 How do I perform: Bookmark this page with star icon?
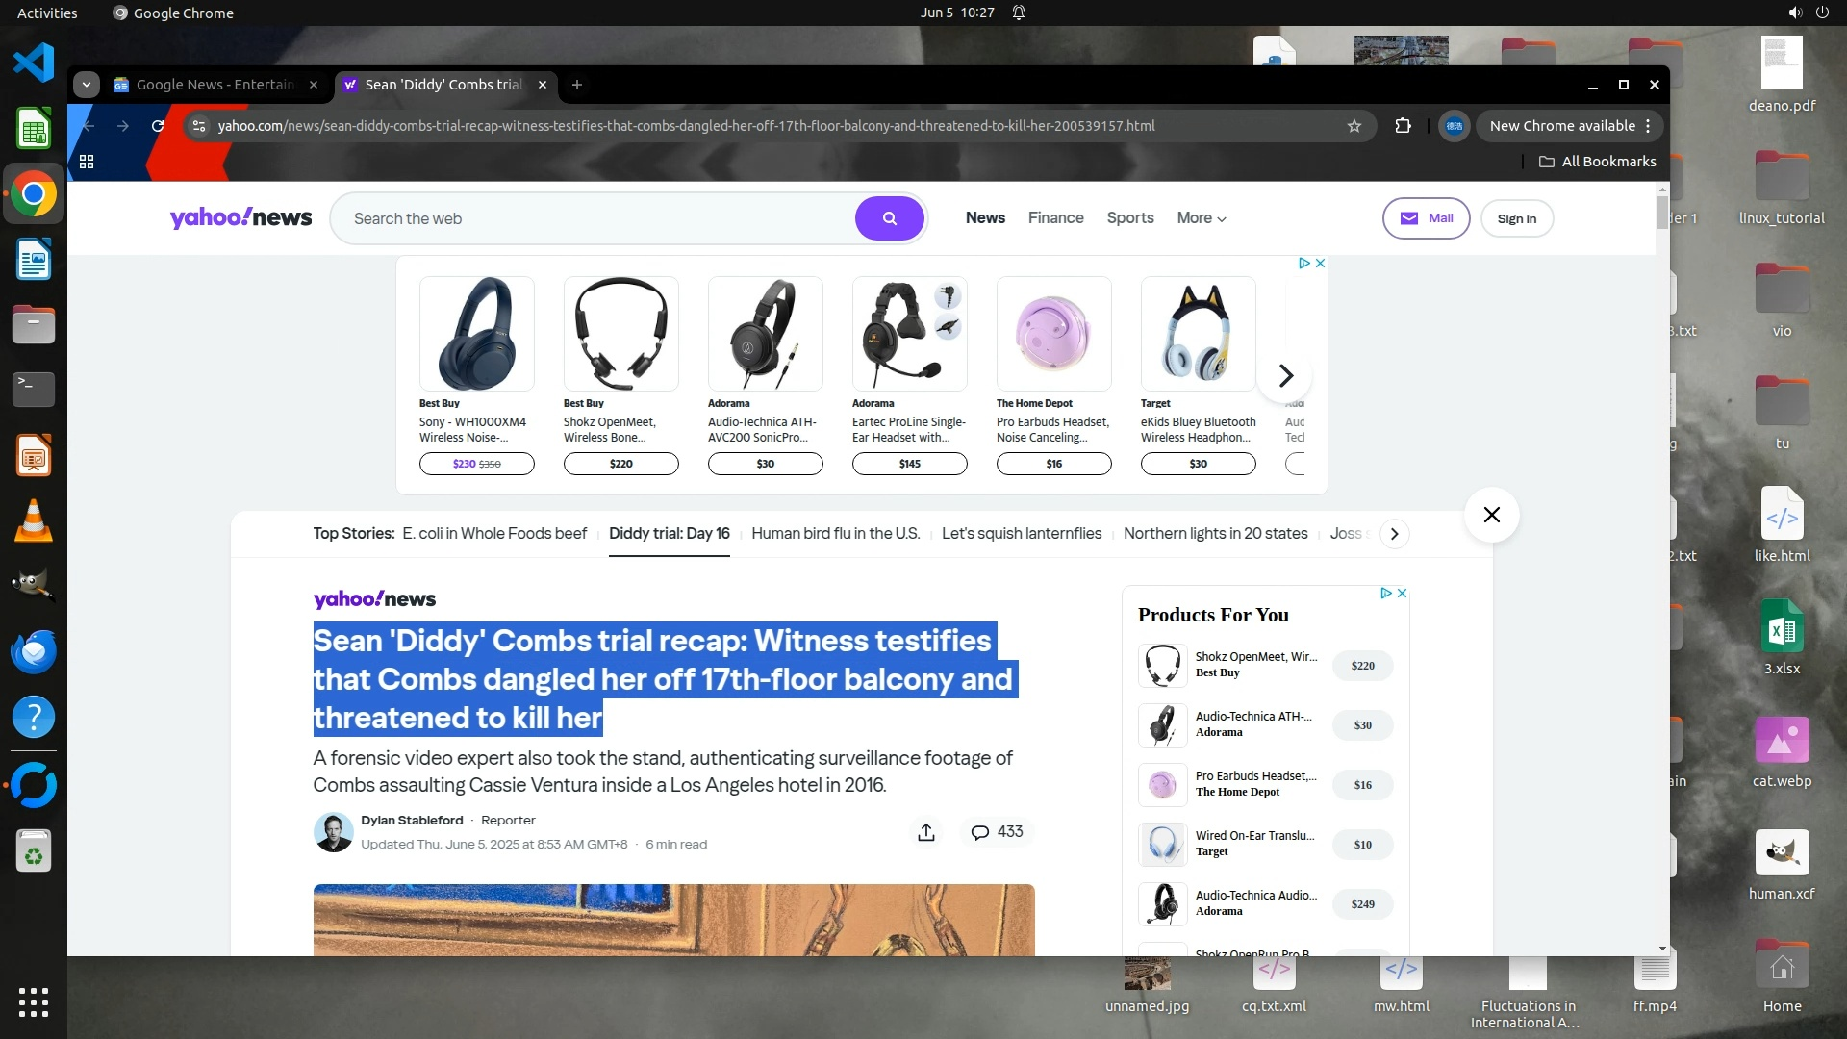1354,126
